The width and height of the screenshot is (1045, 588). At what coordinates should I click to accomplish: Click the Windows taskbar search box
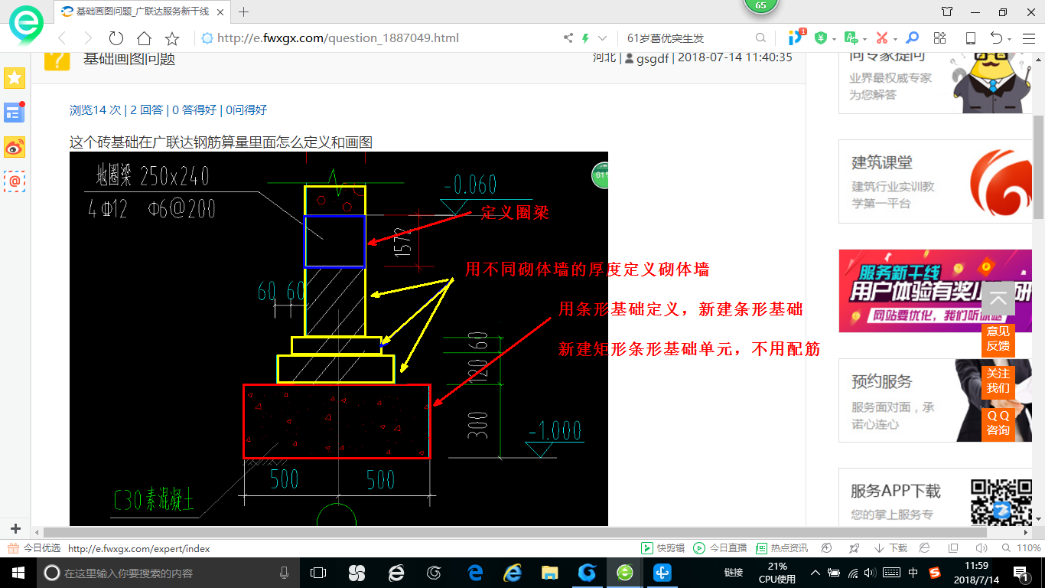pyautogui.click(x=168, y=573)
